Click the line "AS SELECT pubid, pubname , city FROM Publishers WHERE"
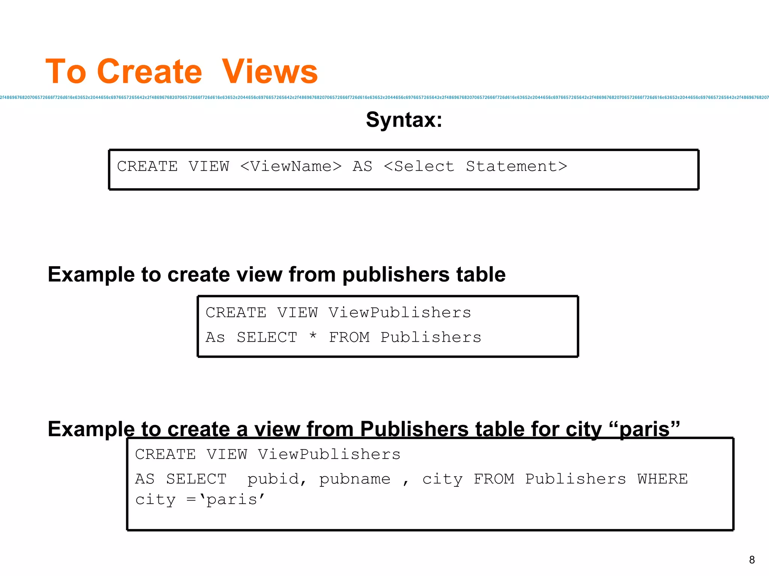The width and height of the screenshot is (769, 576). [x=412, y=479]
